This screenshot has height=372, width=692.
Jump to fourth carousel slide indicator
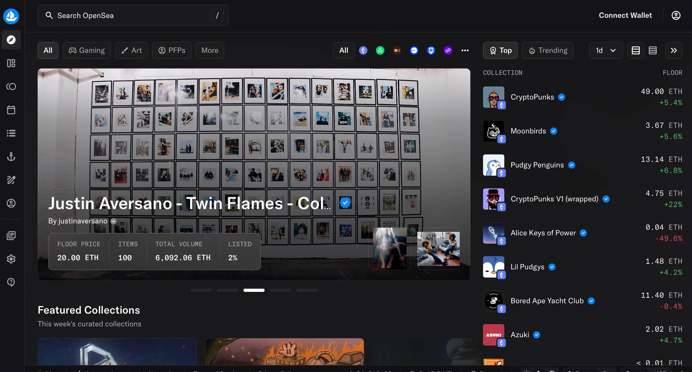point(280,290)
